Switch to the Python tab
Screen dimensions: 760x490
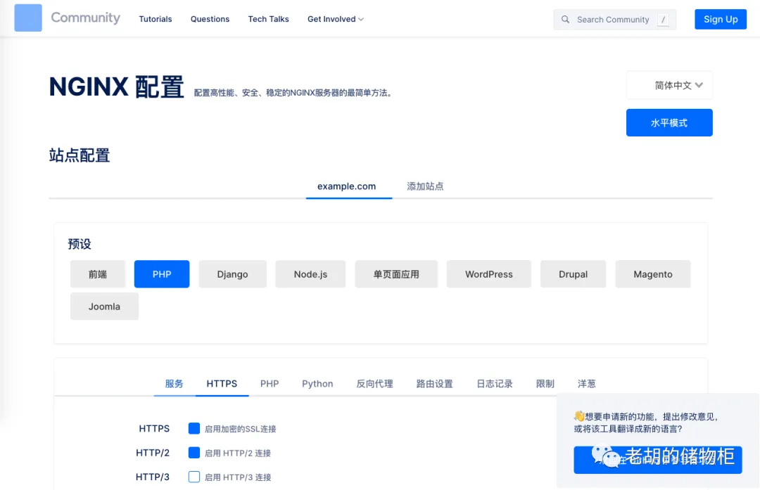coord(317,384)
